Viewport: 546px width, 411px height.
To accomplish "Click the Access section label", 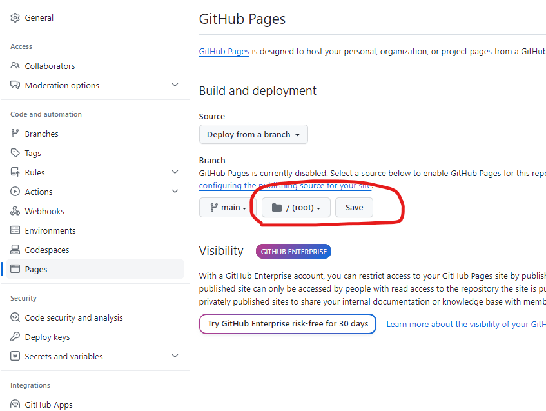I will 21,46.
